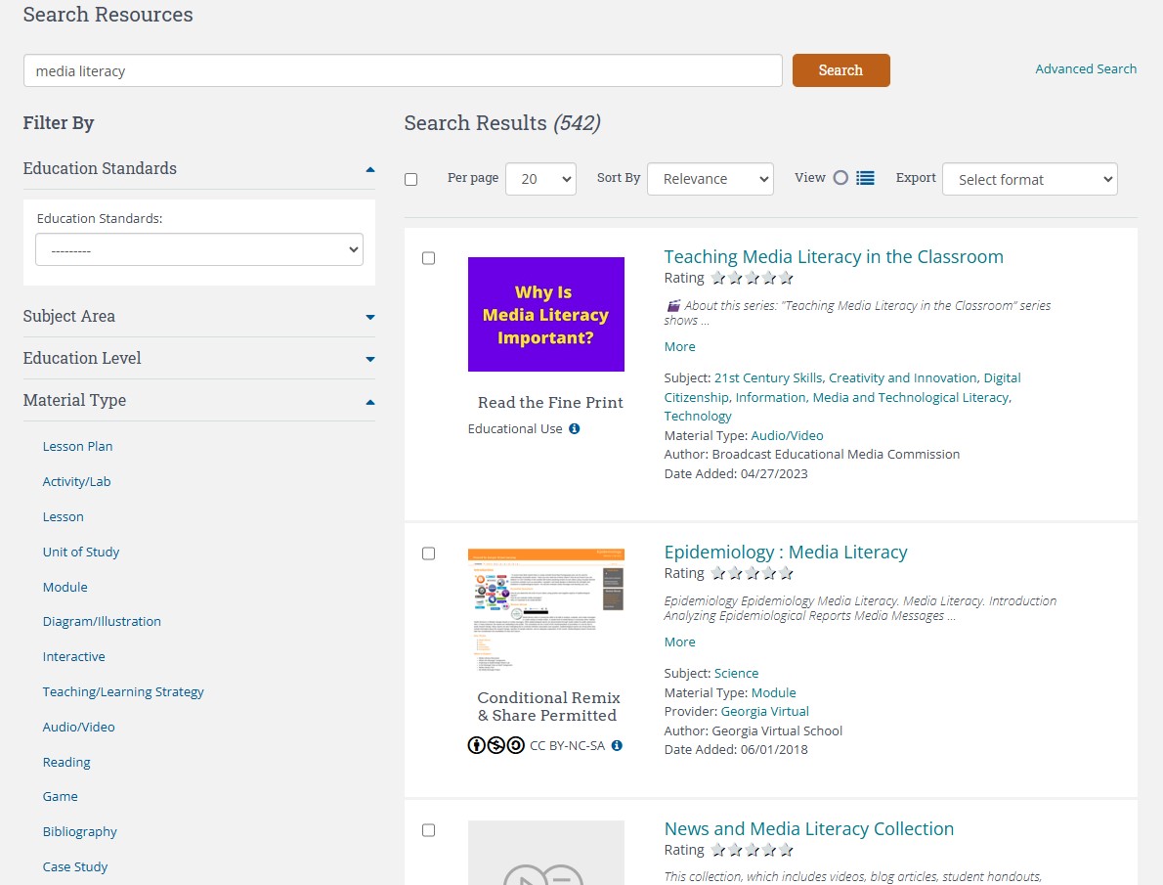Filter by Lesson material type
Image resolution: width=1163 pixels, height=885 pixels.
tap(64, 516)
